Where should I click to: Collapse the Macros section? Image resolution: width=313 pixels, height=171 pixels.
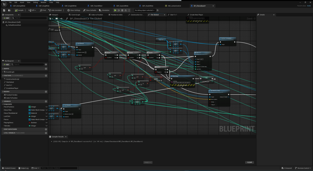(3, 91)
